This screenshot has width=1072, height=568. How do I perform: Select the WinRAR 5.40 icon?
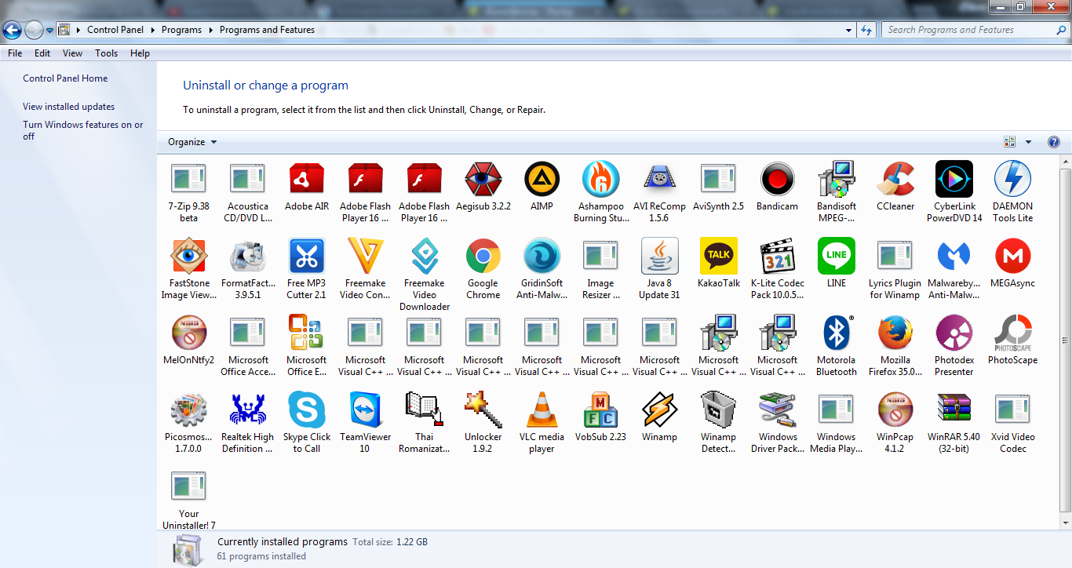[x=953, y=410]
